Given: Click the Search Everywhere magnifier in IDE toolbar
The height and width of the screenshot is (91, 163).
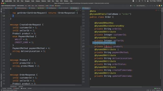Looking at the screenshot, I should (x=157, y=6).
